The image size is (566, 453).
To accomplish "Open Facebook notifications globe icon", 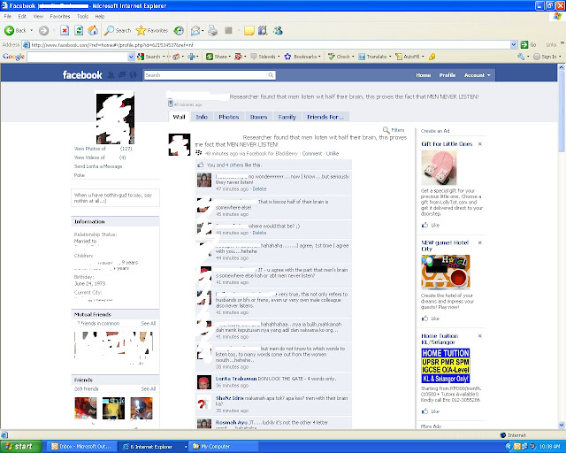I will (134, 75).
